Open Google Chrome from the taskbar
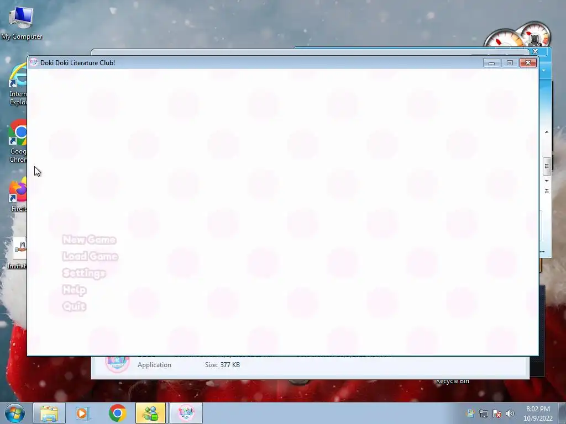Image resolution: width=566 pixels, height=424 pixels. click(117, 413)
